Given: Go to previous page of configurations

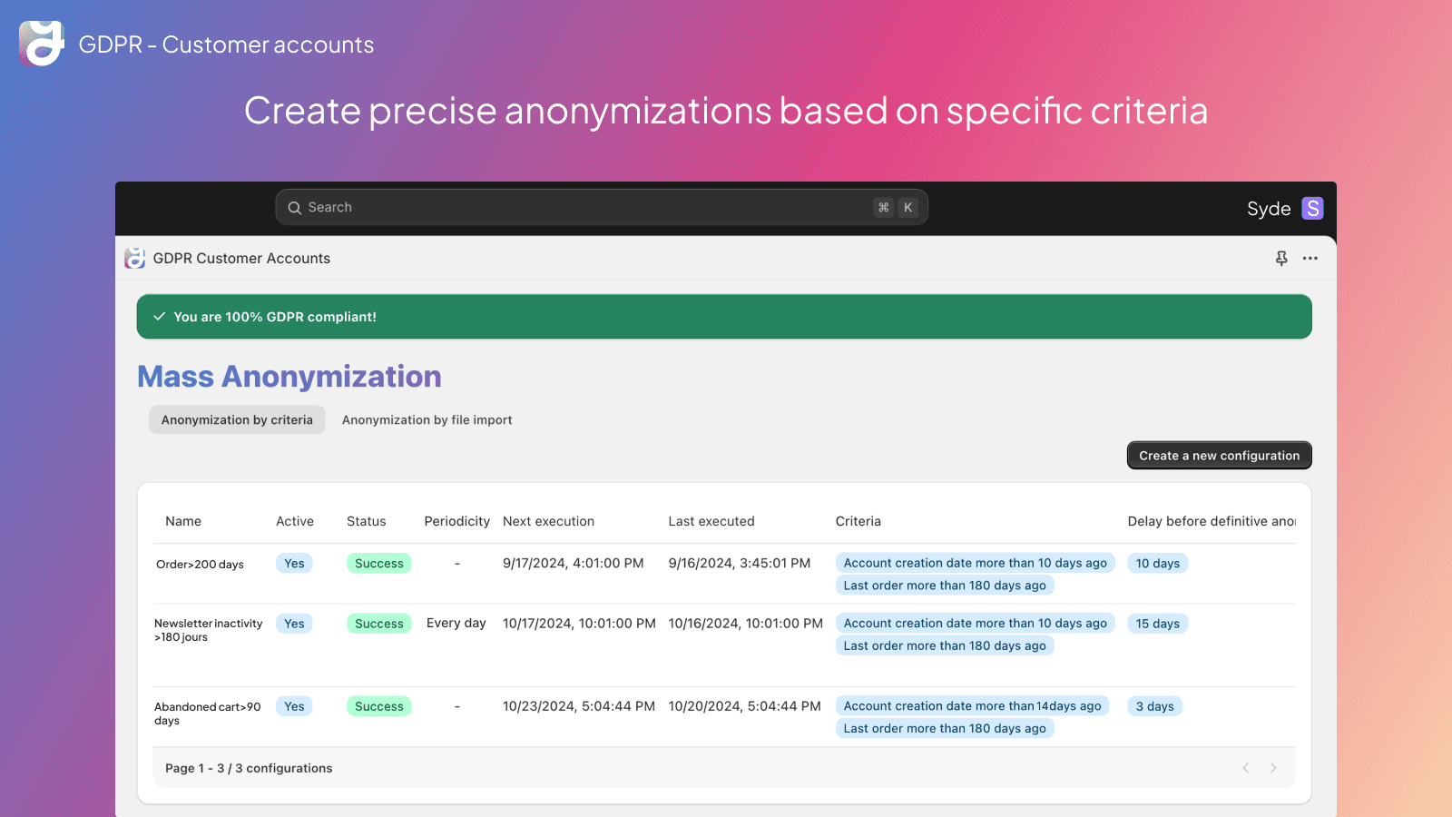Looking at the screenshot, I should coord(1246,768).
